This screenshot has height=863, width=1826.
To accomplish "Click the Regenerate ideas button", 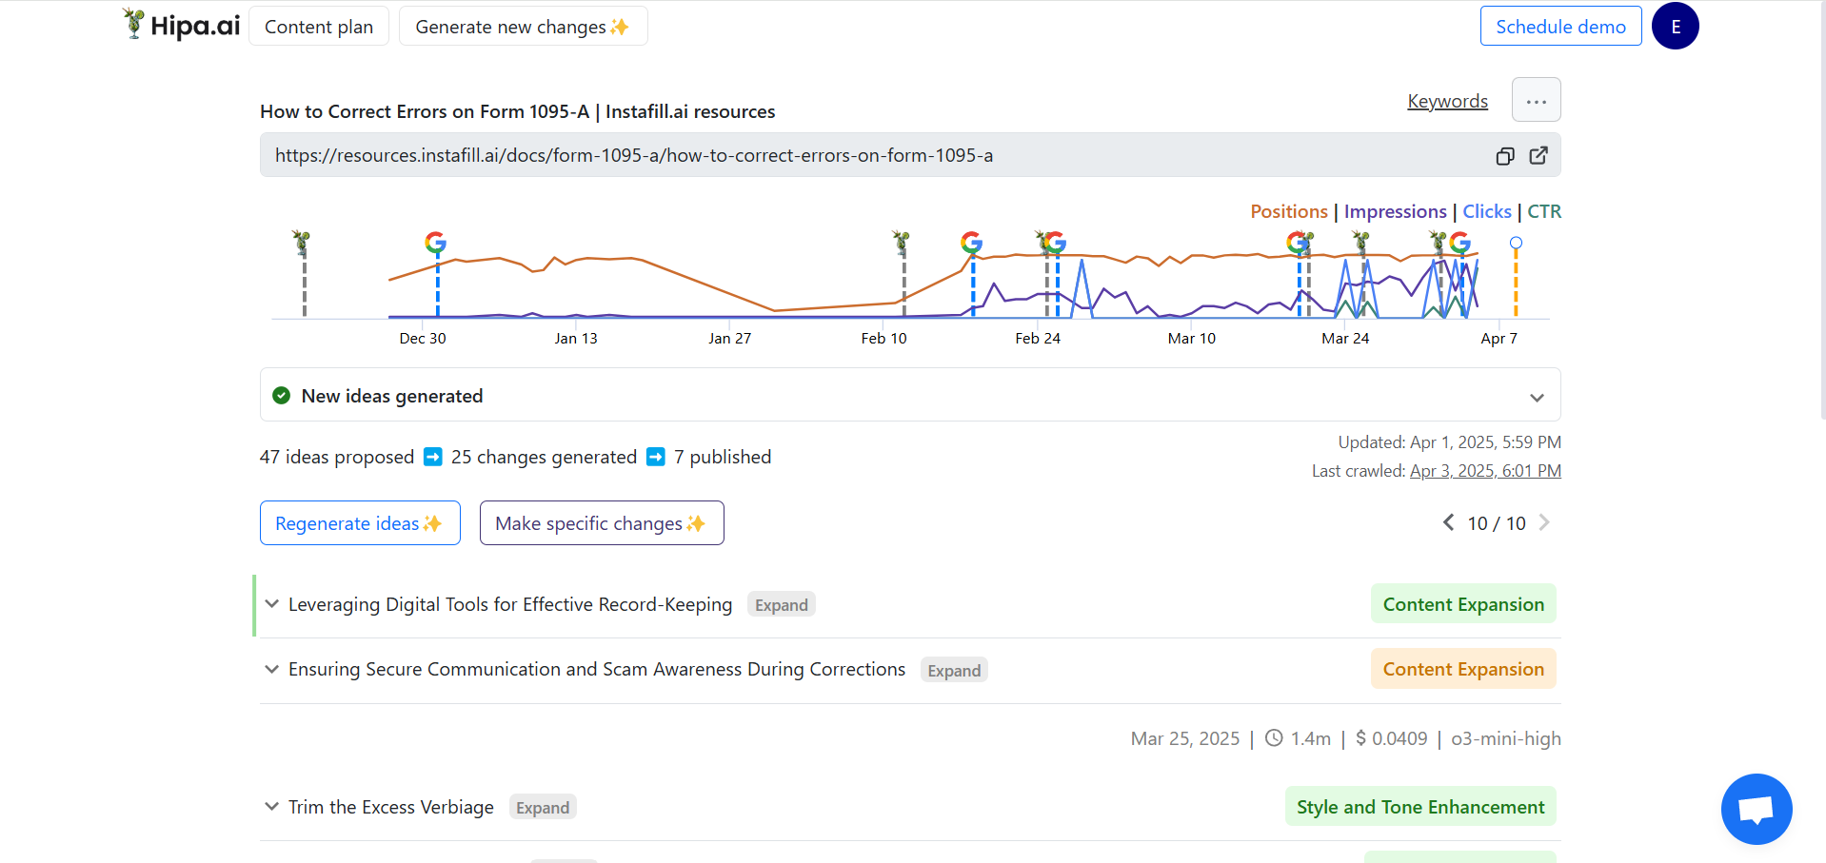I will point(360,523).
